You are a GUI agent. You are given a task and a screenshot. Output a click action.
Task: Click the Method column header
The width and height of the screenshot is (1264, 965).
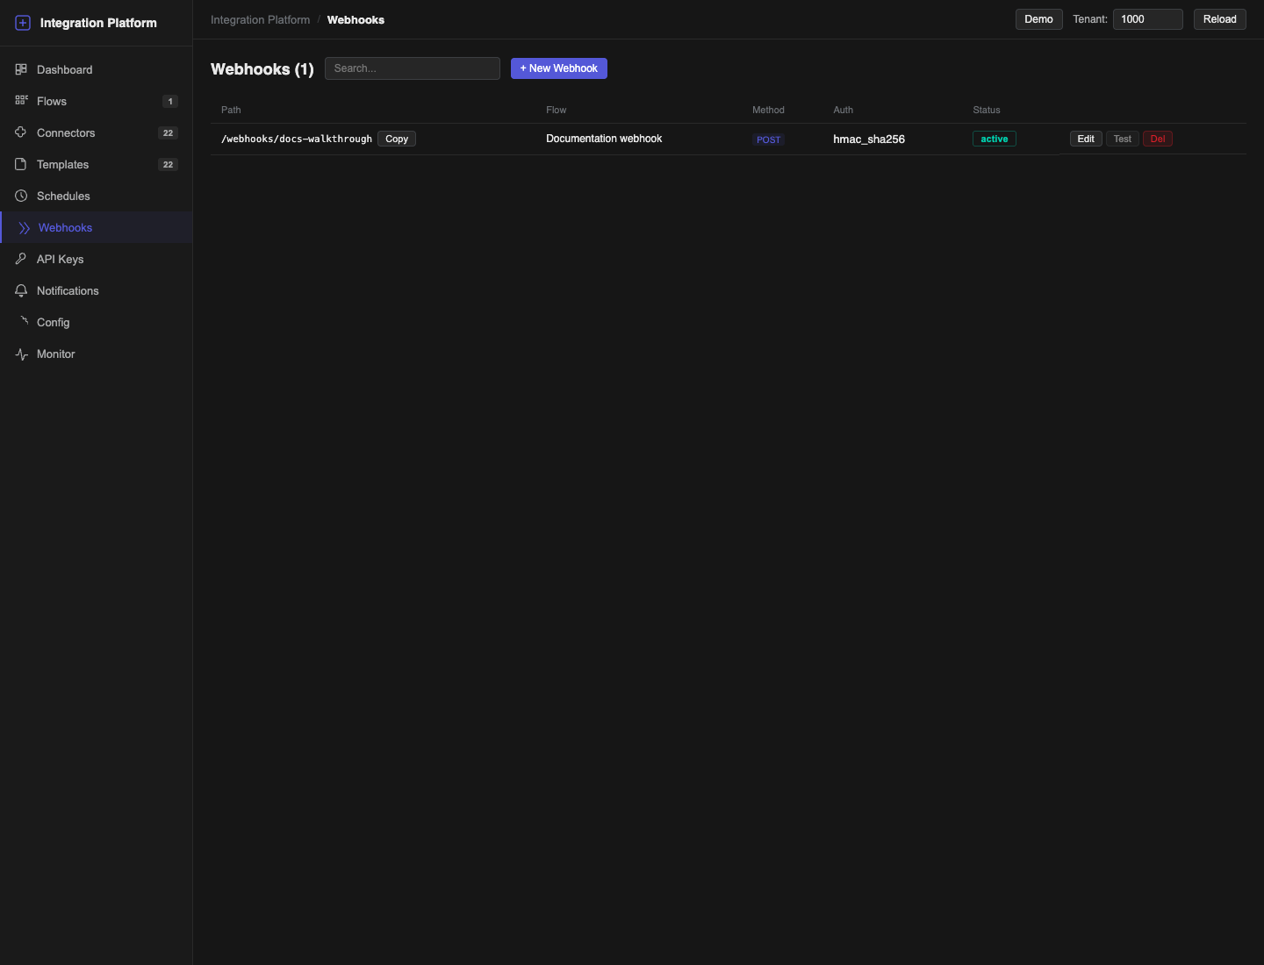click(x=768, y=110)
